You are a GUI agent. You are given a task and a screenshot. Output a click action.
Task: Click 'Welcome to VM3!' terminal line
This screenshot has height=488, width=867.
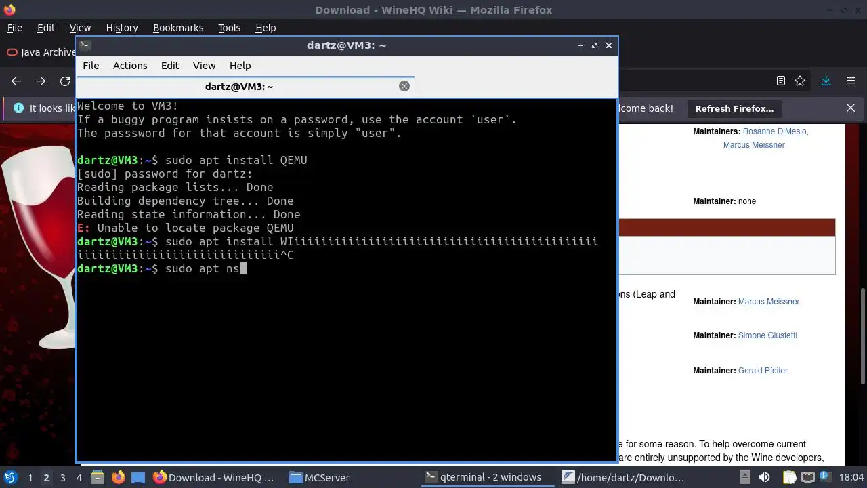[x=128, y=106]
